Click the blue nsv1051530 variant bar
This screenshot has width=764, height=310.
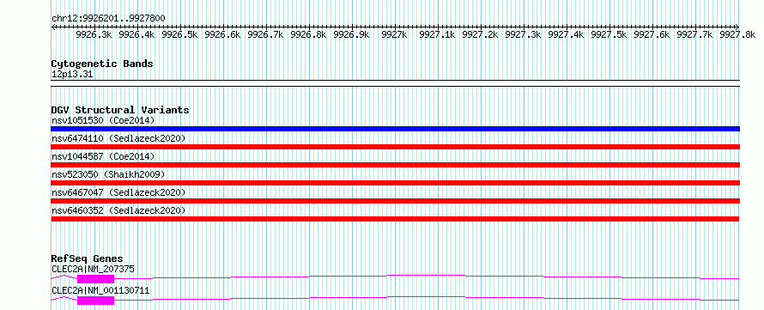click(395, 129)
